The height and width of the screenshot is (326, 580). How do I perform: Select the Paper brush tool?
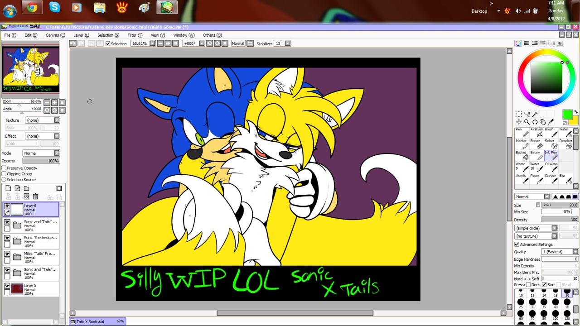536,179
